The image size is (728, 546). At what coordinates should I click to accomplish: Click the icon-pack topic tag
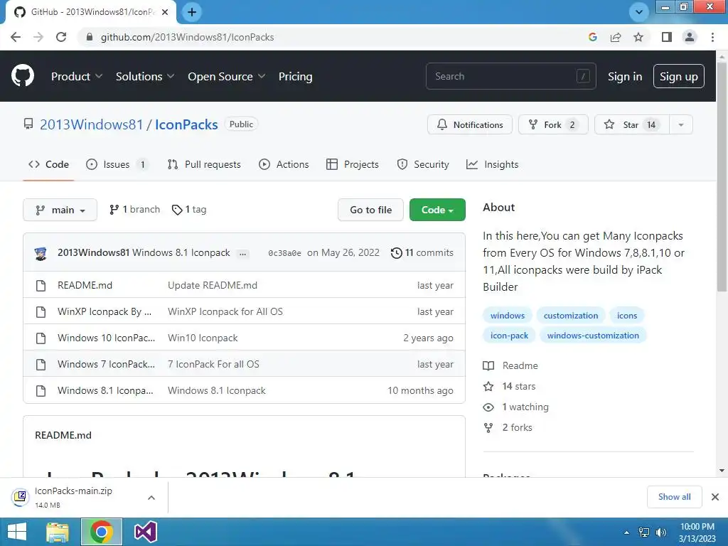point(509,336)
